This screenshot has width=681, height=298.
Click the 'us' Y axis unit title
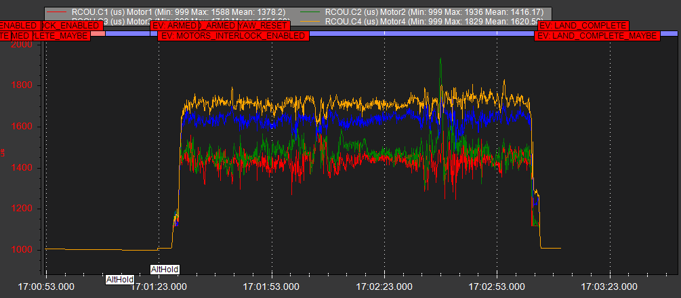[x=3, y=152]
